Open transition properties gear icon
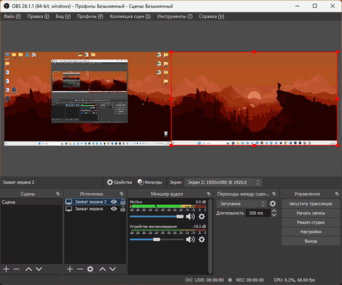The height and width of the screenshot is (285, 342). coord(273,204)
